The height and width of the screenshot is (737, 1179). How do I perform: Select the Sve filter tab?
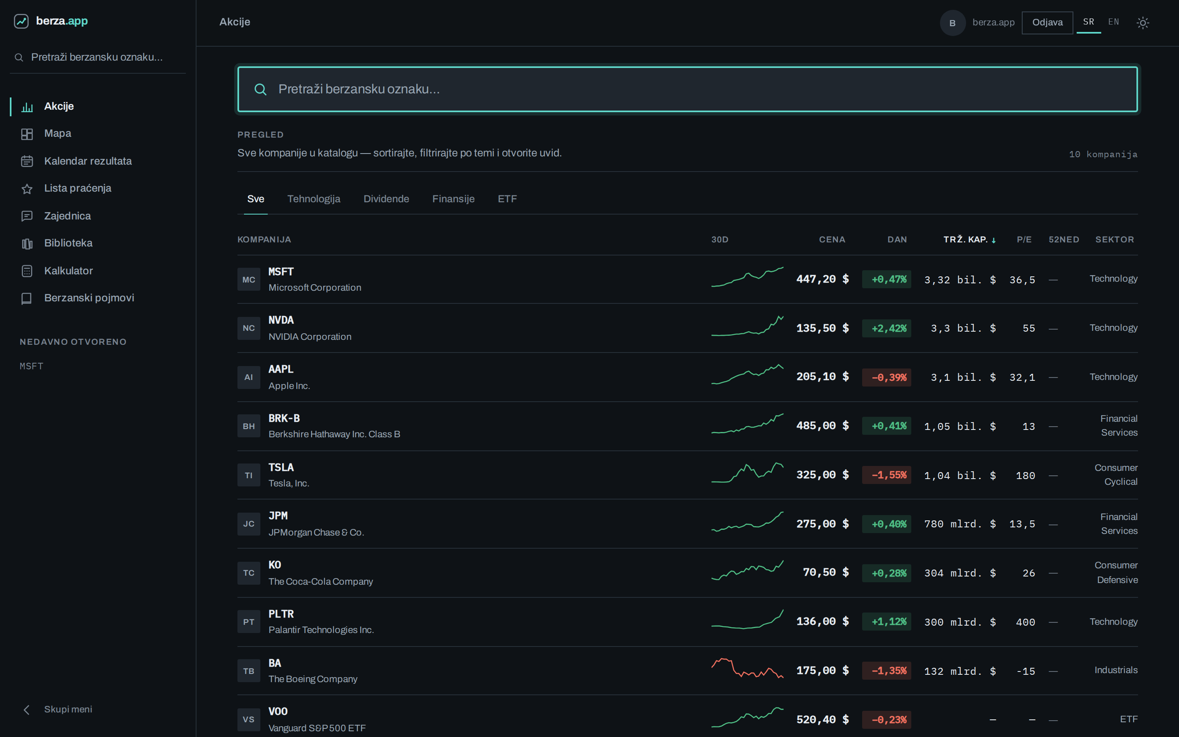(x=256, y=199)
